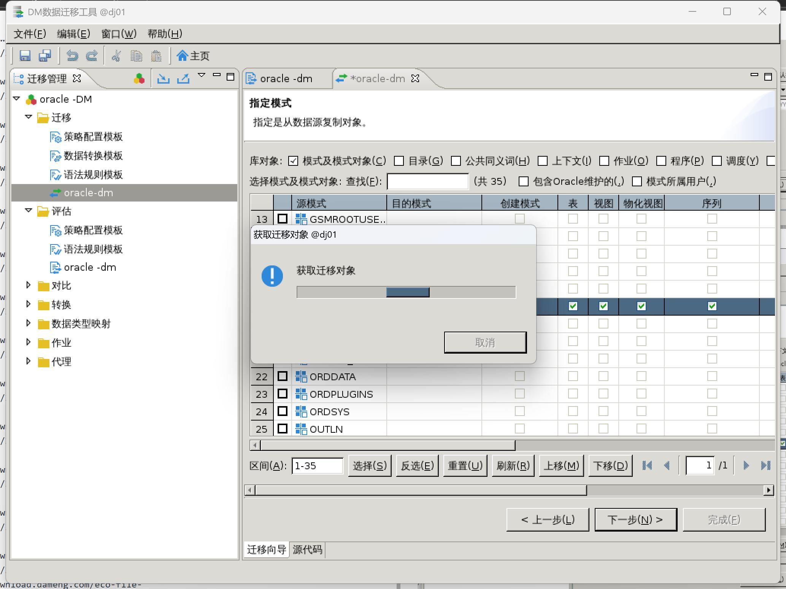Image resolution: width=786 pixels, height=589 pixels.
Task: Switch to the 源代码 tab
Action: point(307,550)
